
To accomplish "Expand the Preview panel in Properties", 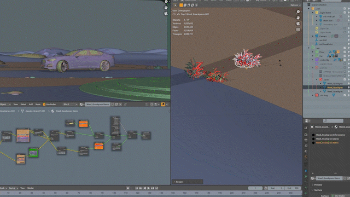I will (x=313, y=185).
